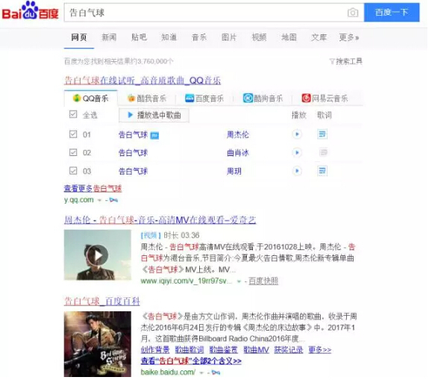Open the 查看更多告白气球 link

click(x=93, y=188)
